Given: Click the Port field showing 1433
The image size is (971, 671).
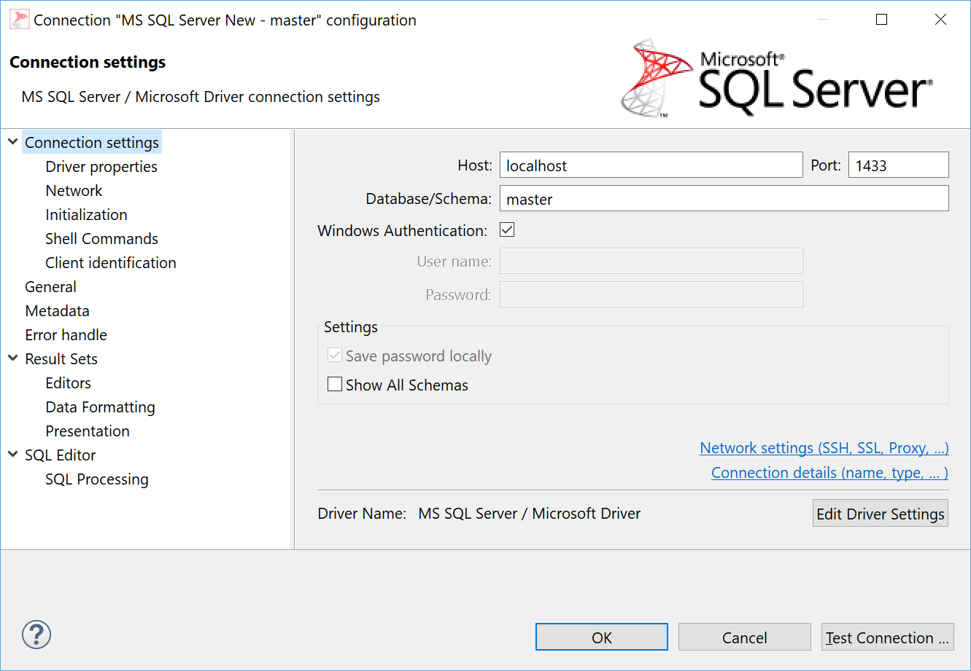Looking at the screenshot, I should [x=898, y=165].
